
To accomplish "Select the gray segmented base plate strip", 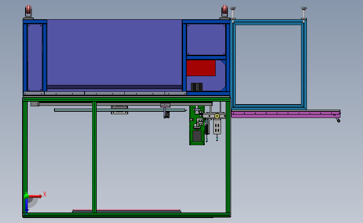I will click(105, 93).
